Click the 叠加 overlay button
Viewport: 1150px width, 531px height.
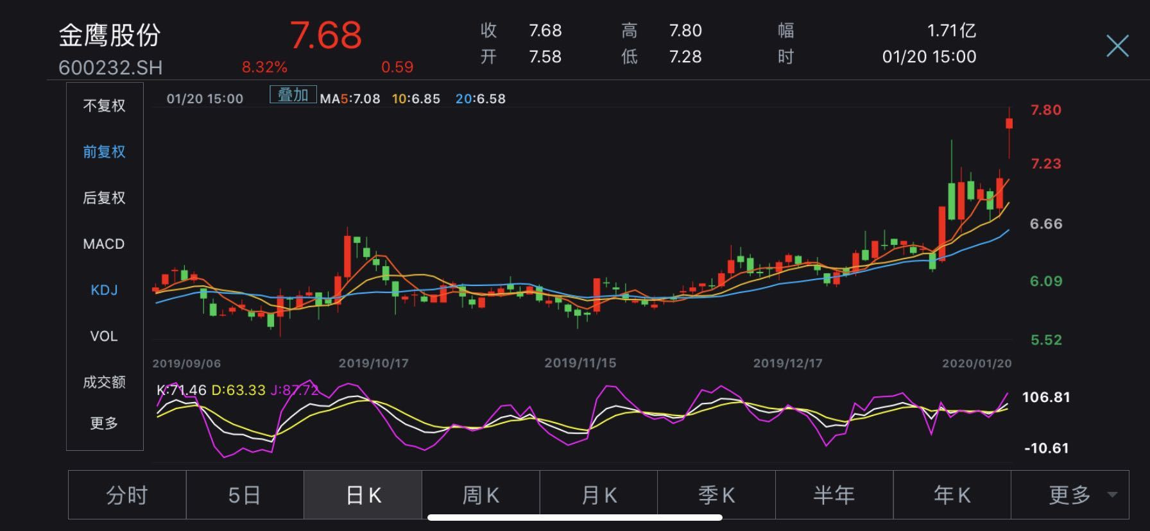click(293, 96)
